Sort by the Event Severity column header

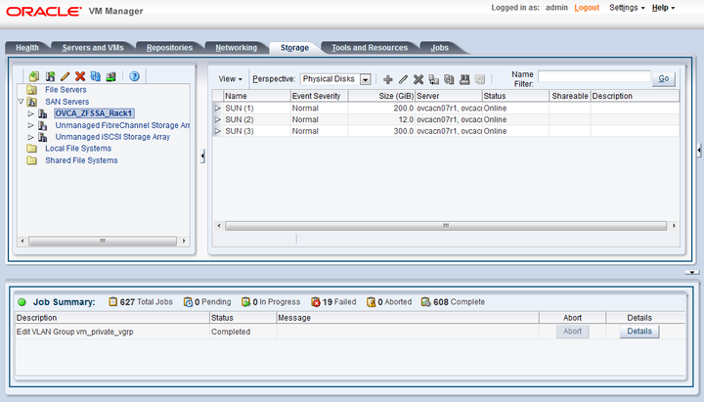point(319,96)
